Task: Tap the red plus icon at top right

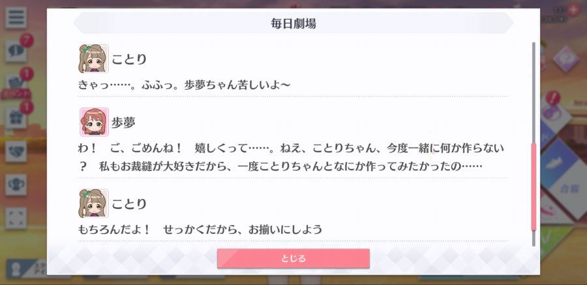Action: [x=573, y=9]
